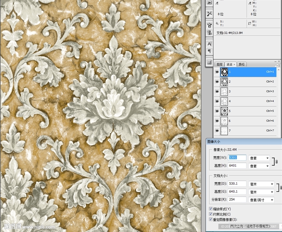The image size is (282, 232).
Task: Open the Layer Comps panel icon
Action: pos(210,62)
